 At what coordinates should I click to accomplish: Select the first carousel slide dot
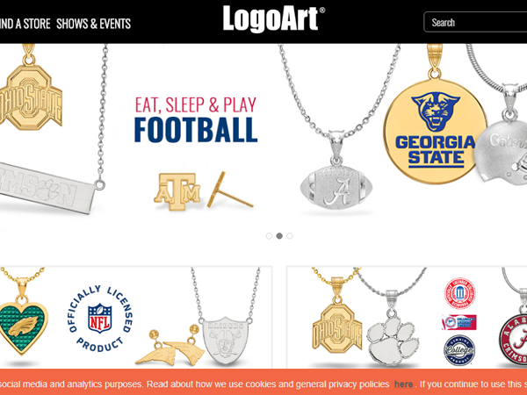(269, 236)
